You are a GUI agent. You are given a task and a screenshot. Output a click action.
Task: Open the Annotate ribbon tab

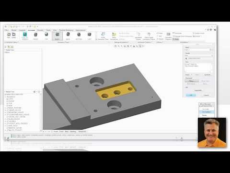tap(31, 30)
